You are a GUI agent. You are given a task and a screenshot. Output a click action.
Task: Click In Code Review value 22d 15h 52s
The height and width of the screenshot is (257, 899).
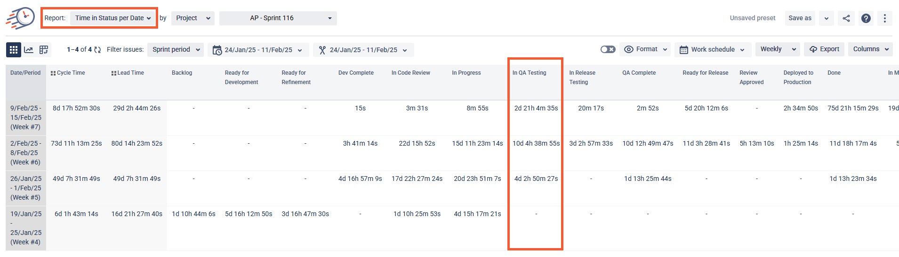pyautogui.click(x=417, y=143)
